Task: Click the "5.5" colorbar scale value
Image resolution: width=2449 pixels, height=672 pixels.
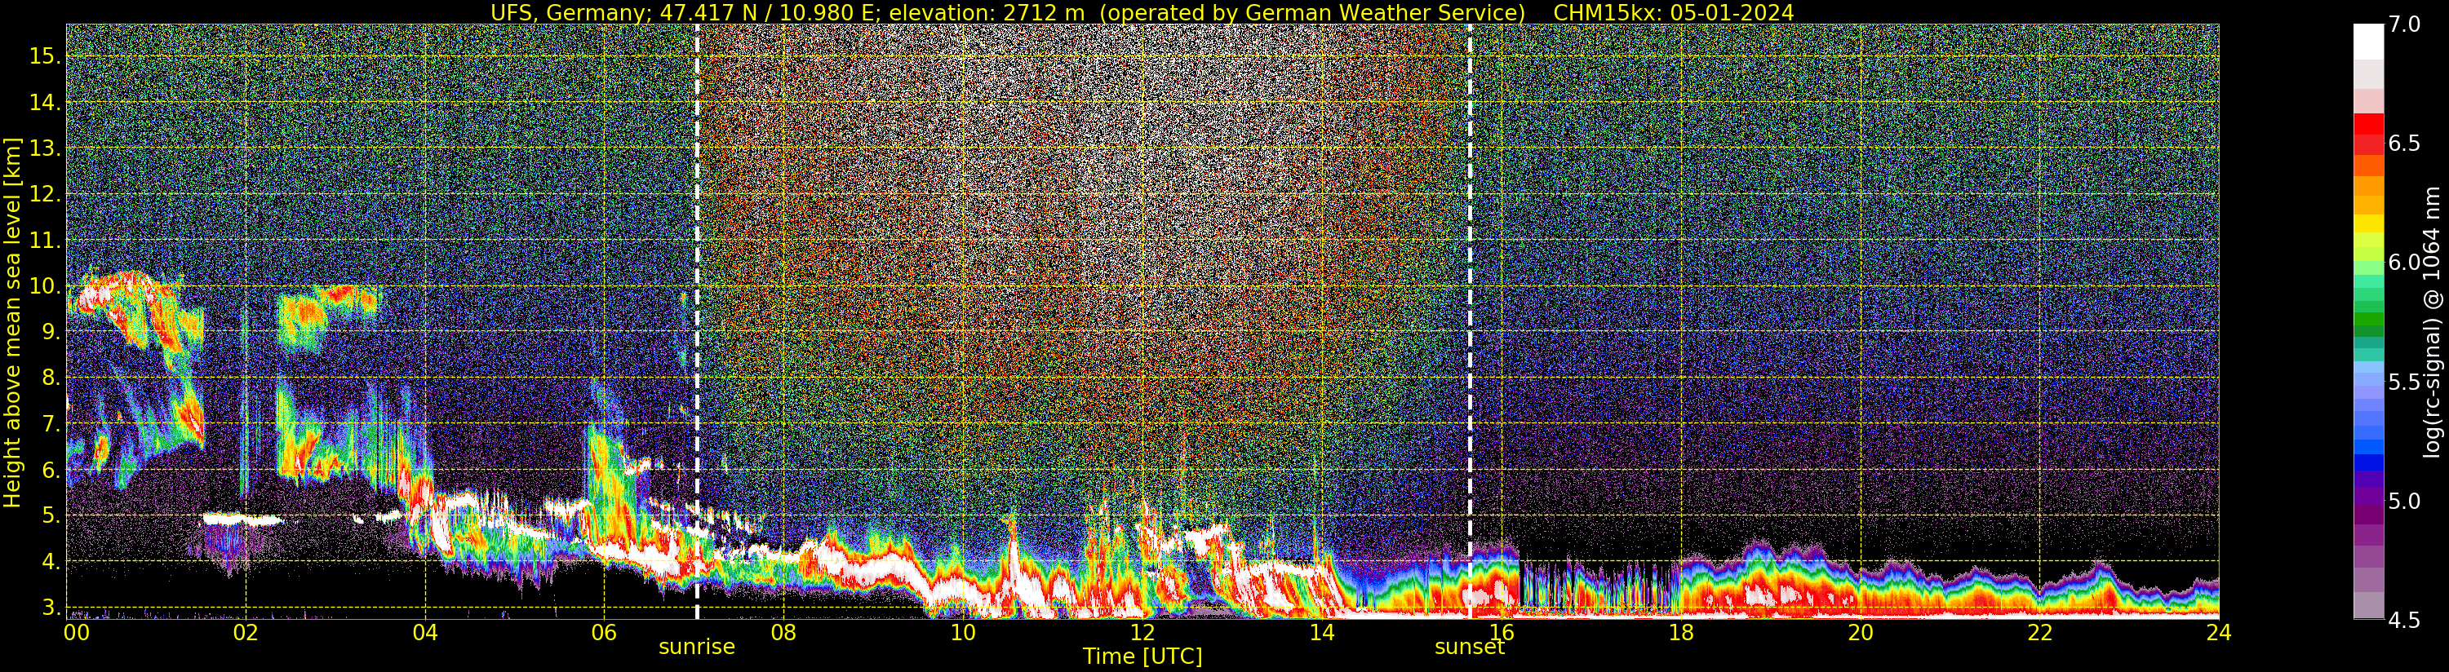Action: click(x=2403, y=382)
